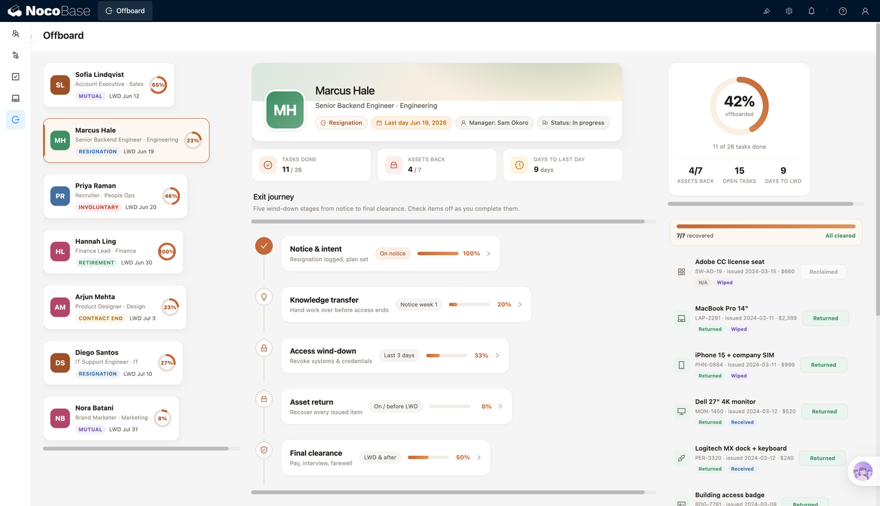Image resolution: width=880 pixels, height=506 pixels.
Task: Open the notifications bell
Action: point(811,11)
